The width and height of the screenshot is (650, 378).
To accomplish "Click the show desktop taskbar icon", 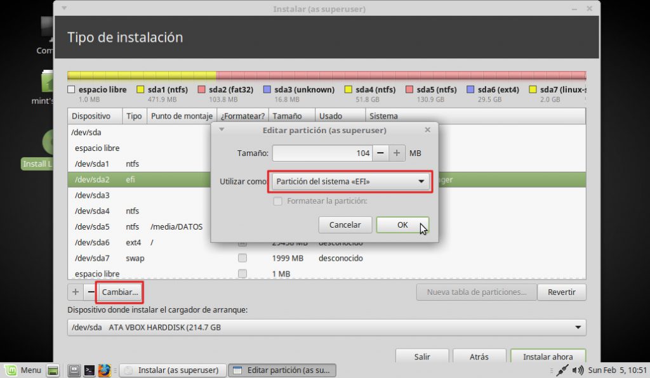I will [x=53, y=370].
